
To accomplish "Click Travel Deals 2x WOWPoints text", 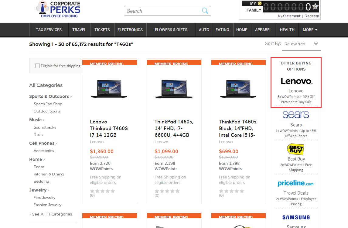I will coord(296,201).
